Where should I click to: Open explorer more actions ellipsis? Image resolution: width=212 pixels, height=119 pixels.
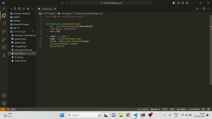[32, 9]
